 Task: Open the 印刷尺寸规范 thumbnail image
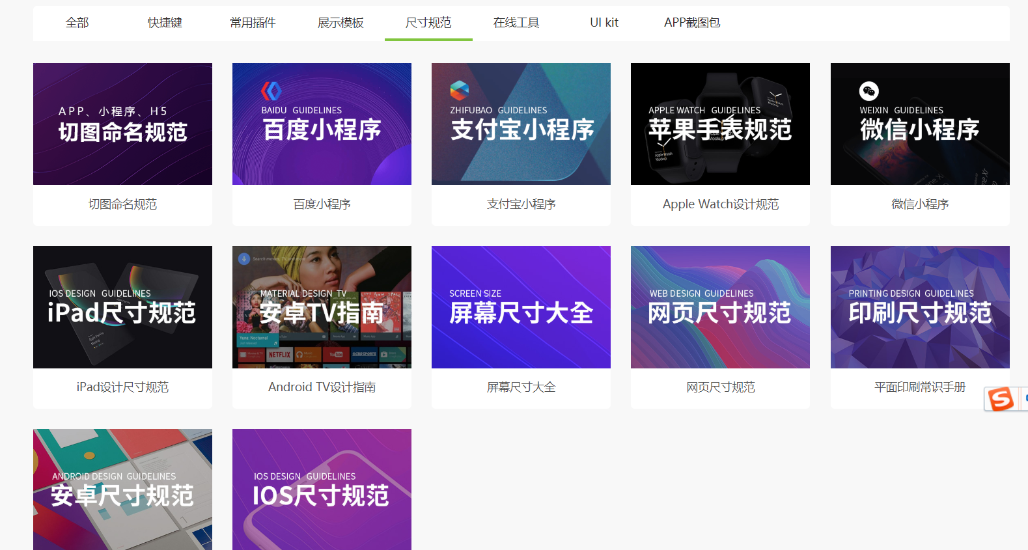pos(920,307)
